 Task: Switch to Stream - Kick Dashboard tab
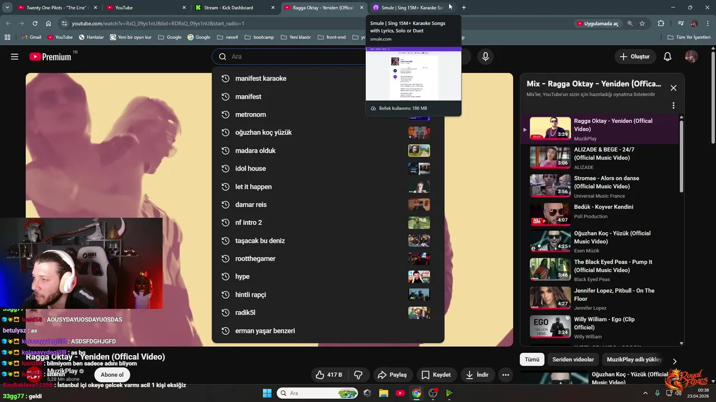click(x=234, y=7)
